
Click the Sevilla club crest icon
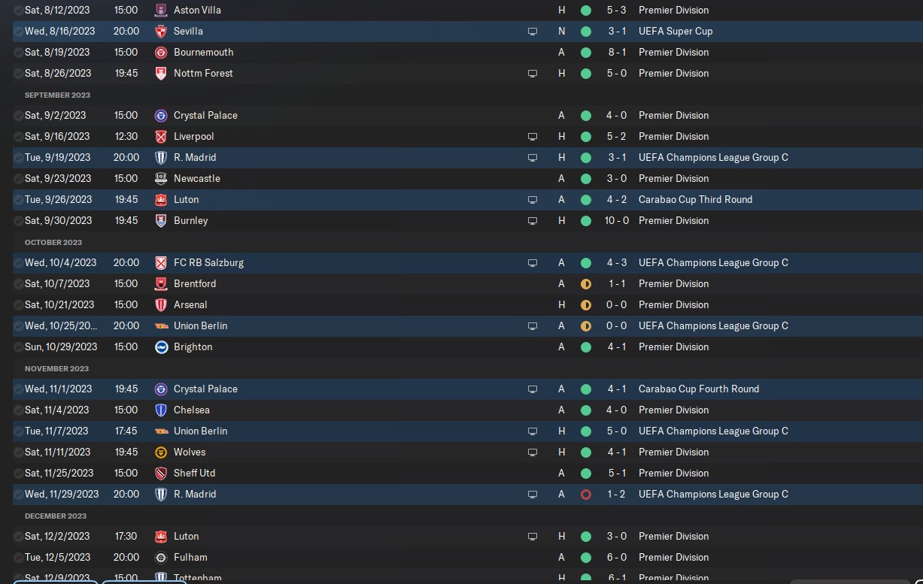[x=160, y=32]
